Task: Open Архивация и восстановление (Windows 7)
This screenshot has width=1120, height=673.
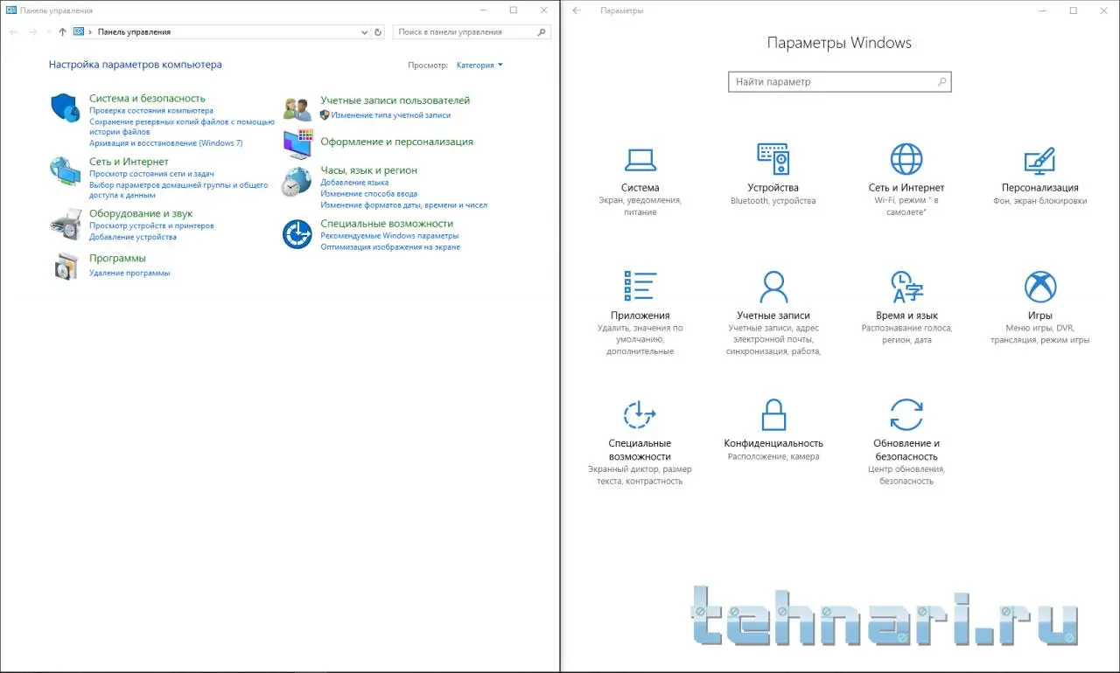Action: (x=166, y=143)
